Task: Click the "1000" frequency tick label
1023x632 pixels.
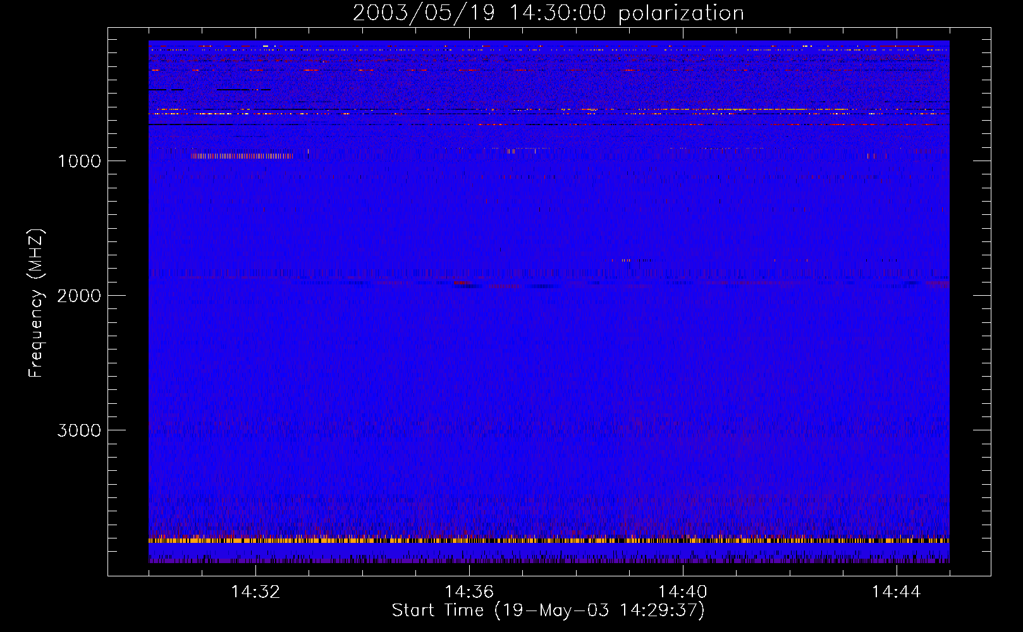Action: click(x=79, y=161)
